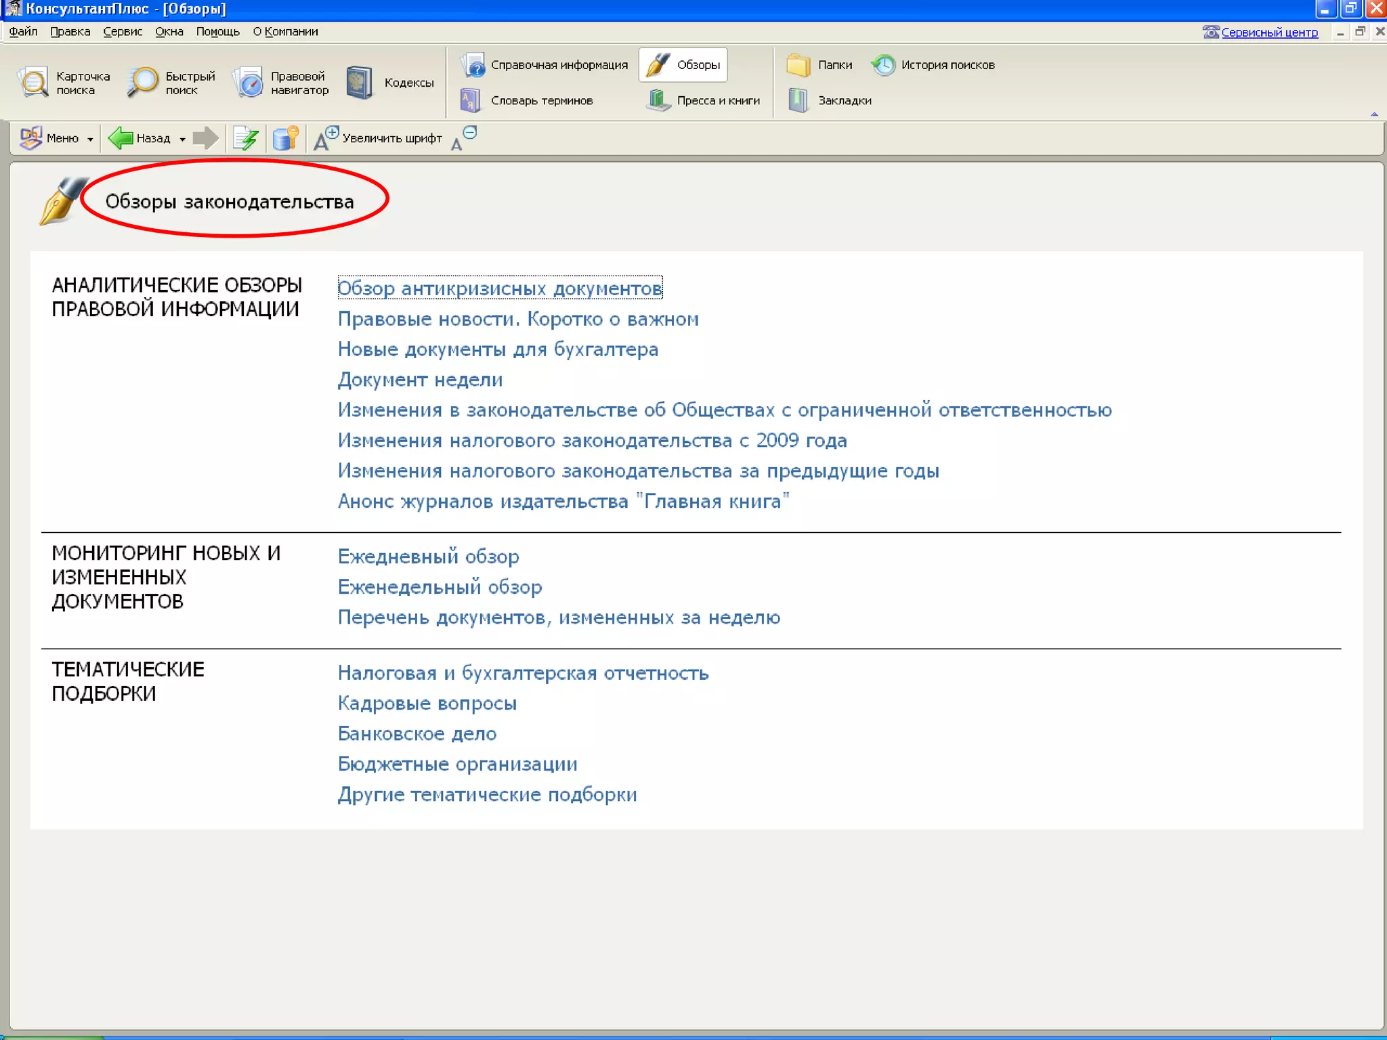Click Увеличить шрифт button
This screenshot has height=1040, width=1387.
(x=378, y=138)
